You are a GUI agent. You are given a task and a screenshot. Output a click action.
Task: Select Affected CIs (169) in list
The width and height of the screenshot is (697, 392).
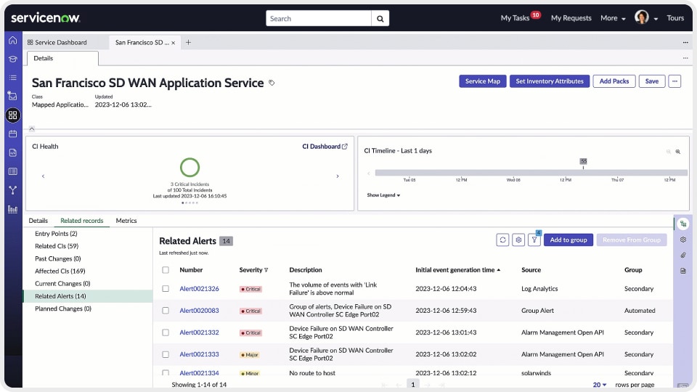click(60, 271)
